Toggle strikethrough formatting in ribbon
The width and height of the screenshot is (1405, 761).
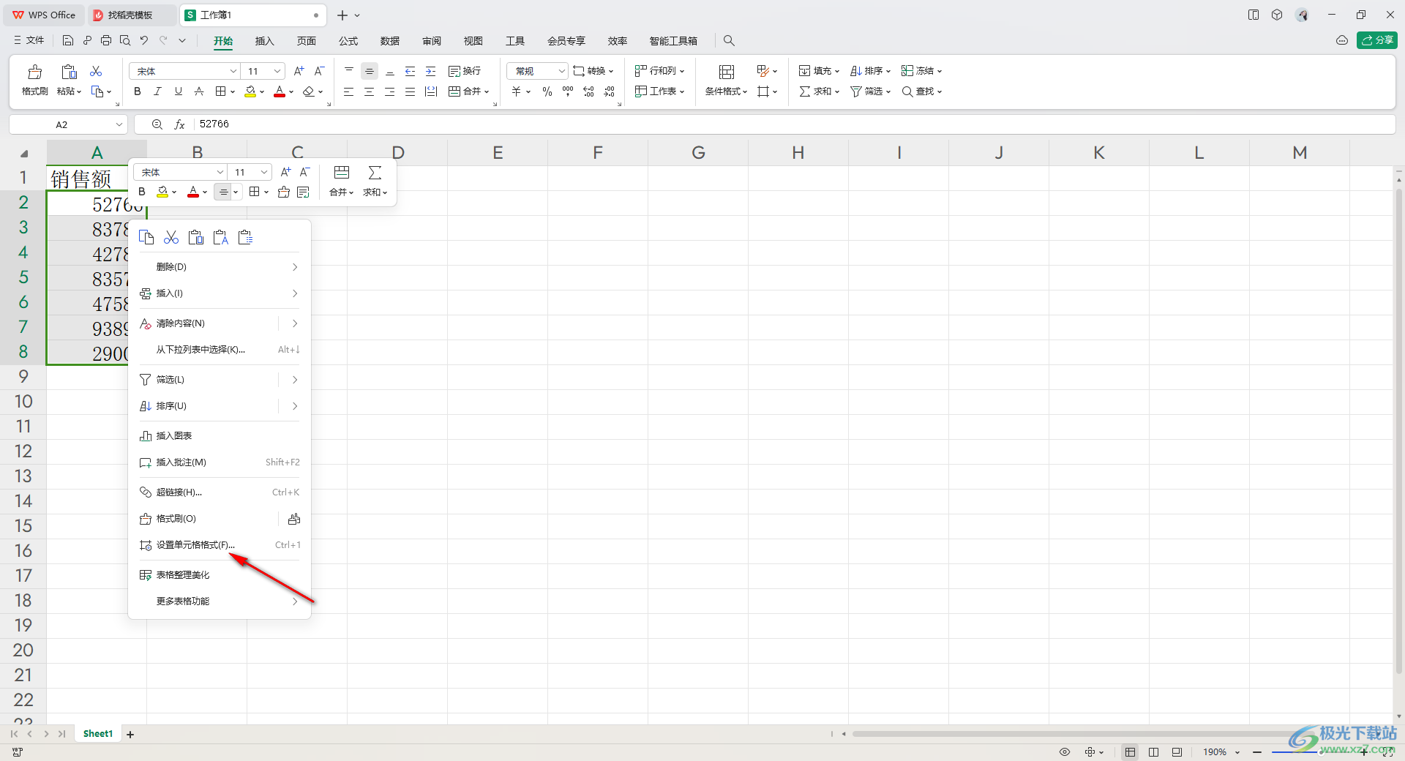198,91
